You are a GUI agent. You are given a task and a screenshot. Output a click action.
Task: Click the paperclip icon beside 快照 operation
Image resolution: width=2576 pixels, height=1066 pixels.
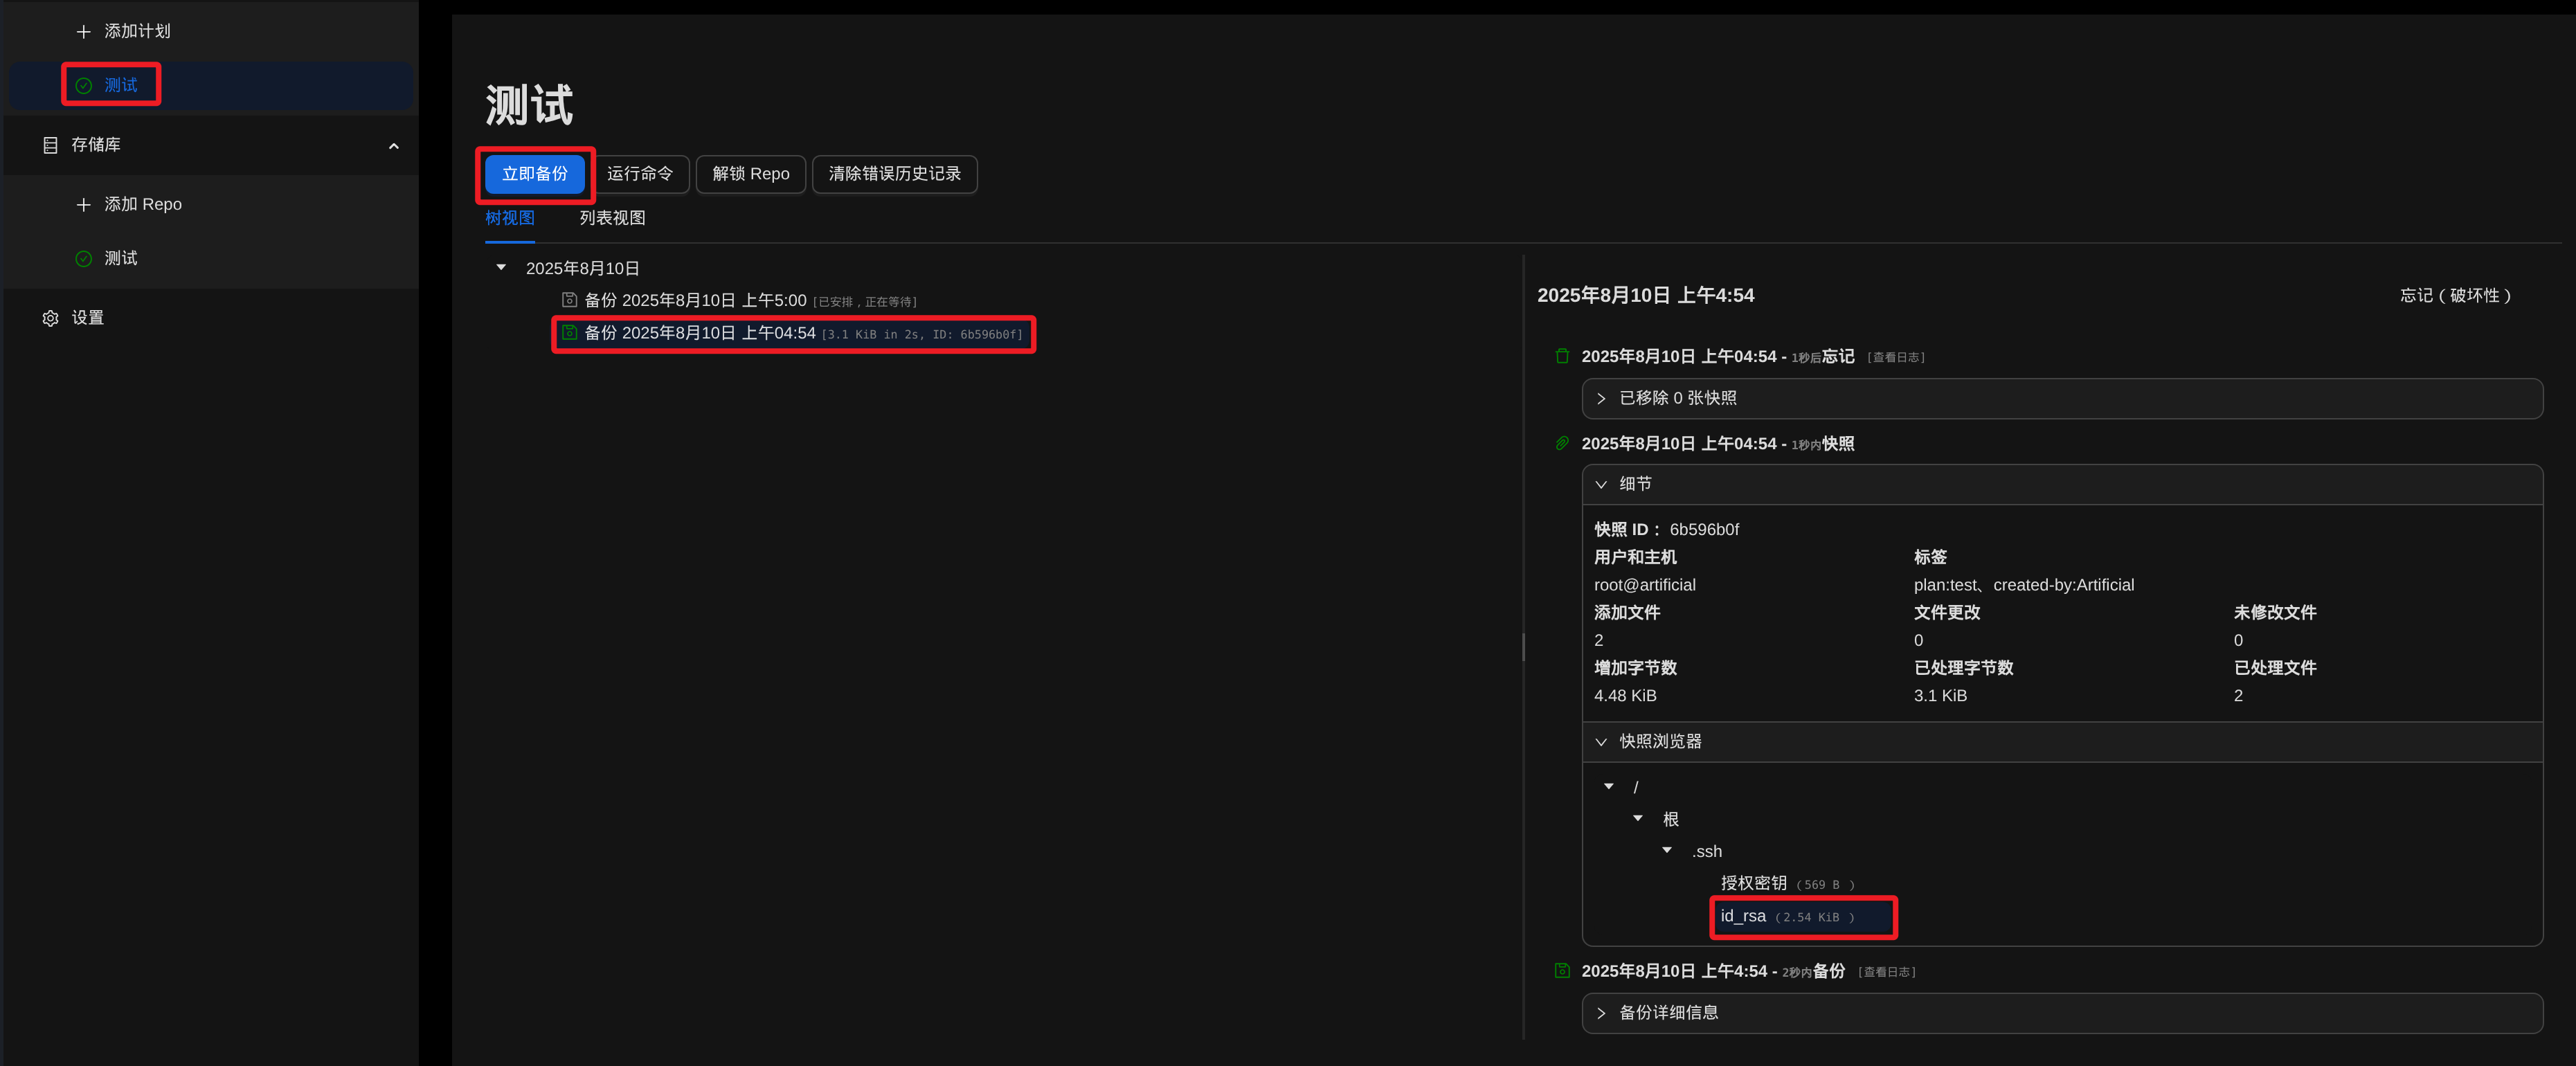[1562, 443]
